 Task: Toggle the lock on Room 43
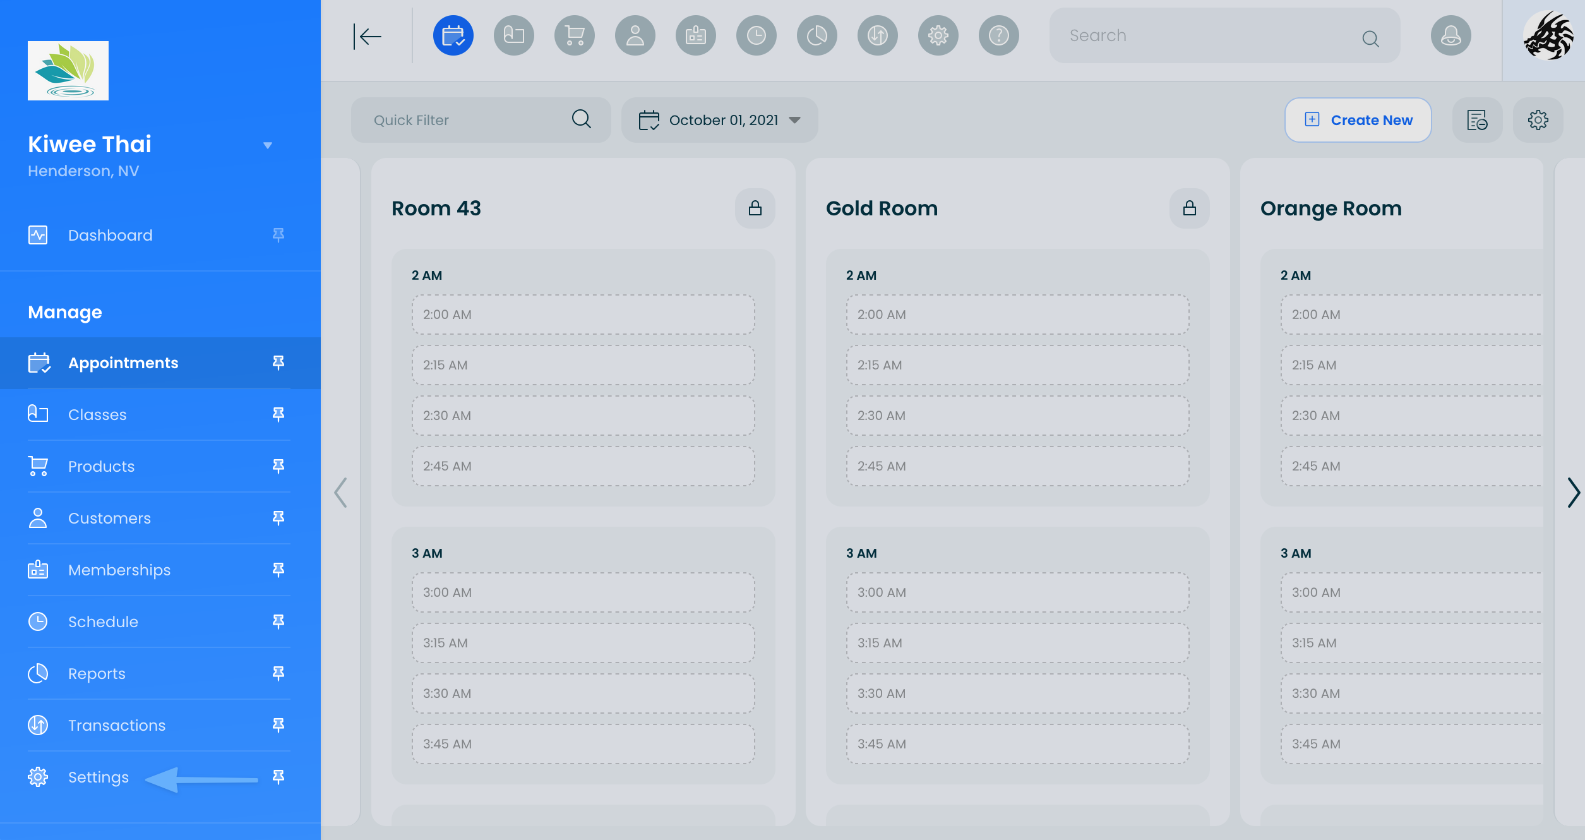point(755,208)
